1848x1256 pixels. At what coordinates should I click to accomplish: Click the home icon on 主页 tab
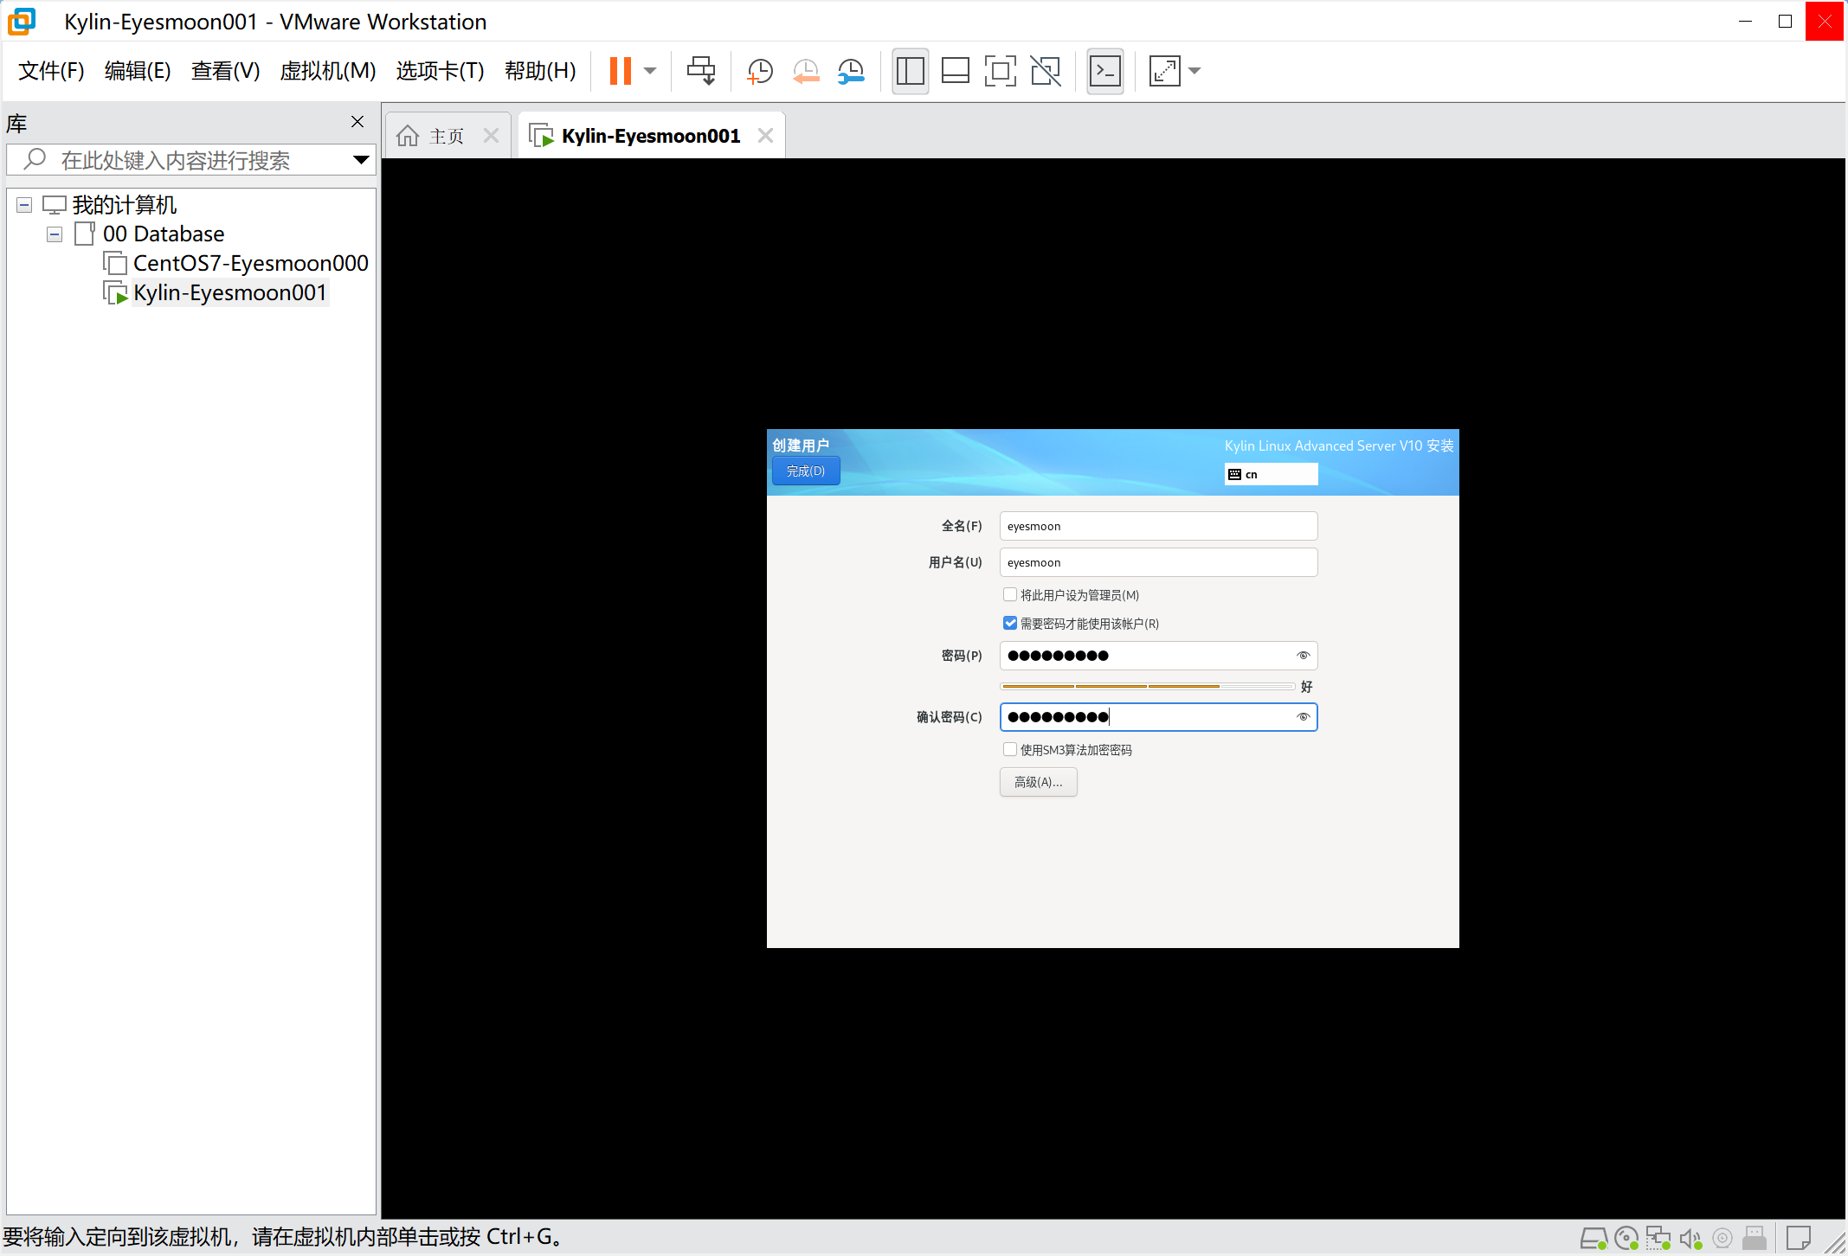pyautogui.click(x=408, y=136)
